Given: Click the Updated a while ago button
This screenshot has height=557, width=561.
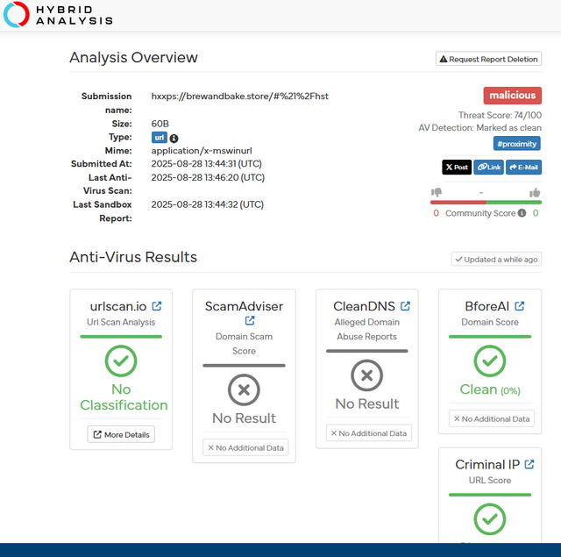Looking at the screenshot, I should [496, 260].
